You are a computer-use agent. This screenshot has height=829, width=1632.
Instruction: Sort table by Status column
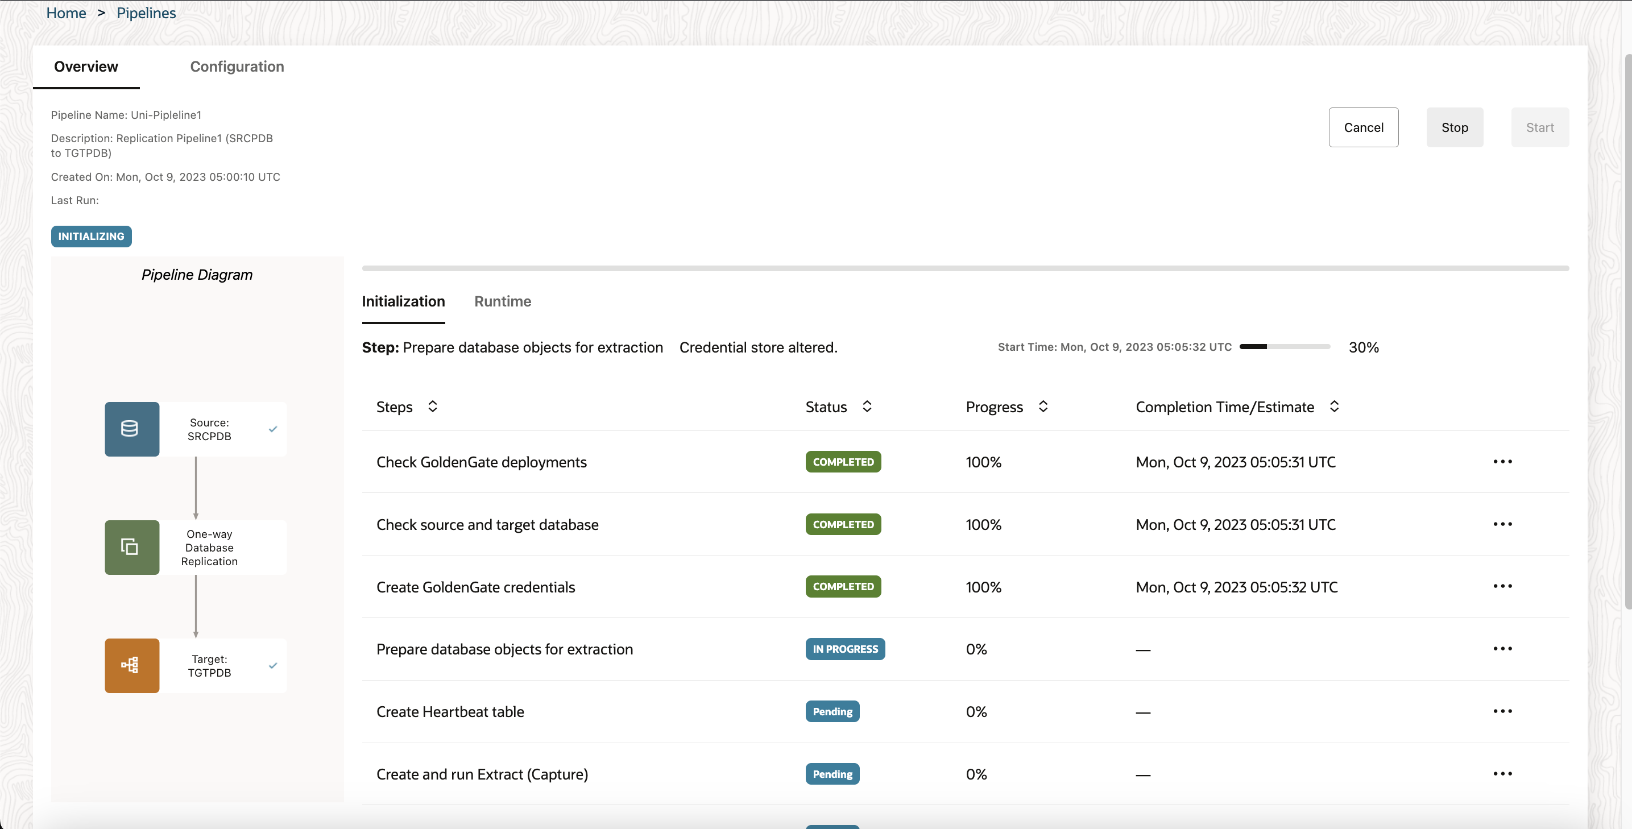(867, 407)
